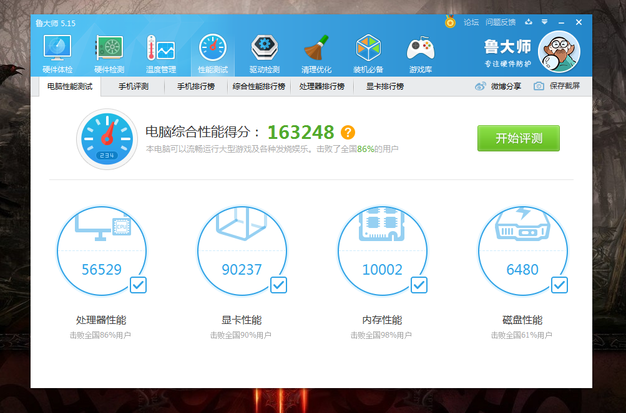Click the 鲁大师 5.15 window title

[x=56, y=24]
